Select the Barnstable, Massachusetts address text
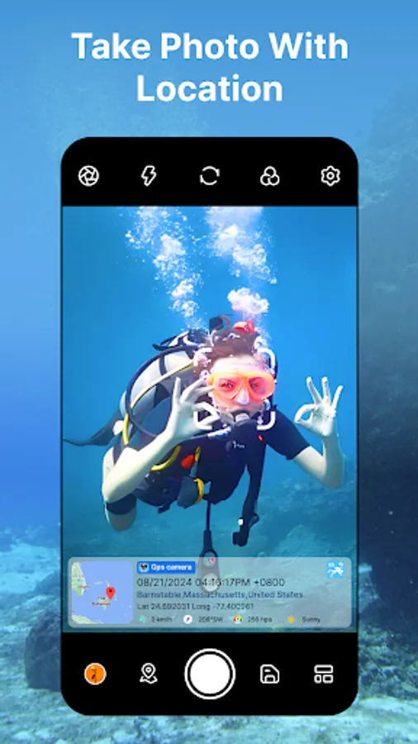Viewport: 418px width, 744px height. coord(220,594)
